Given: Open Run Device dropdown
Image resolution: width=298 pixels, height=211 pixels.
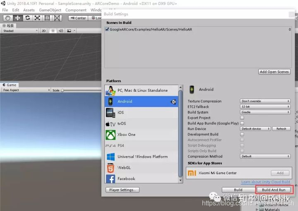Looking at the screenshot, I should [255, 129].
